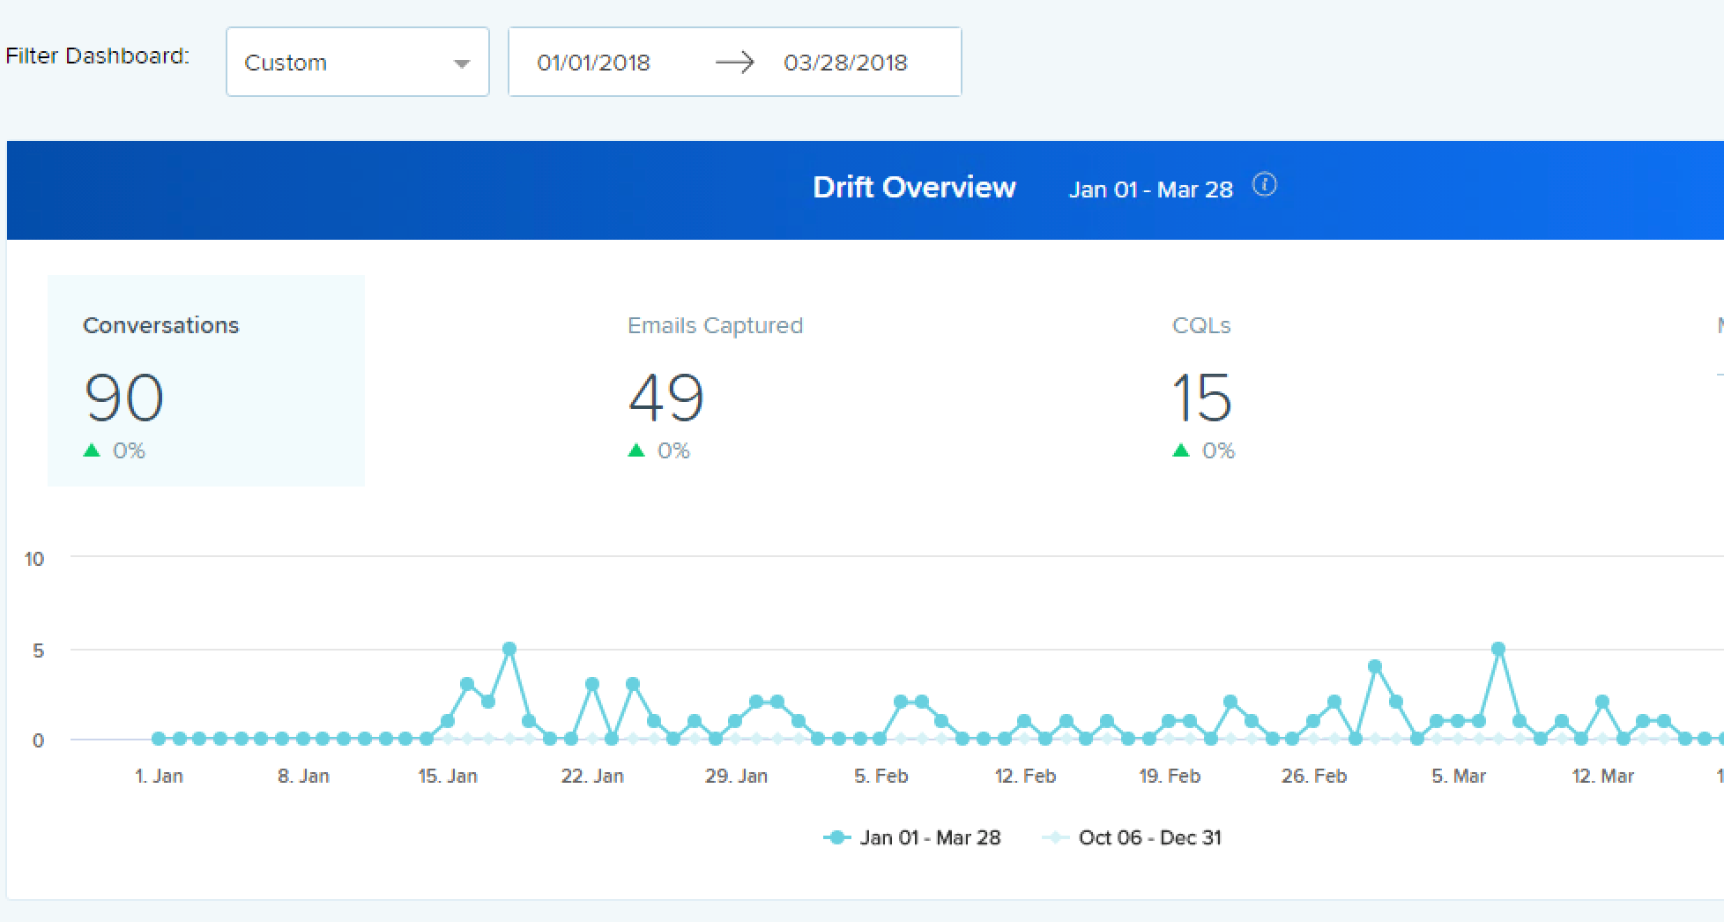Select the CQLs metric
Screen dimensions: 1724x922
pyautogui.click(x=1201, y=326)
